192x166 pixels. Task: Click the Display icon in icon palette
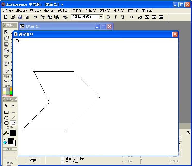coord(6,32)
